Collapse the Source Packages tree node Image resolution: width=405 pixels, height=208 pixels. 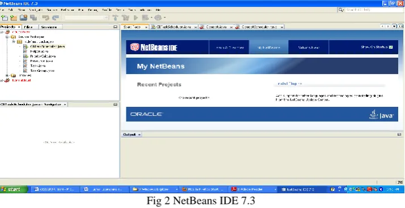point(7,37)
